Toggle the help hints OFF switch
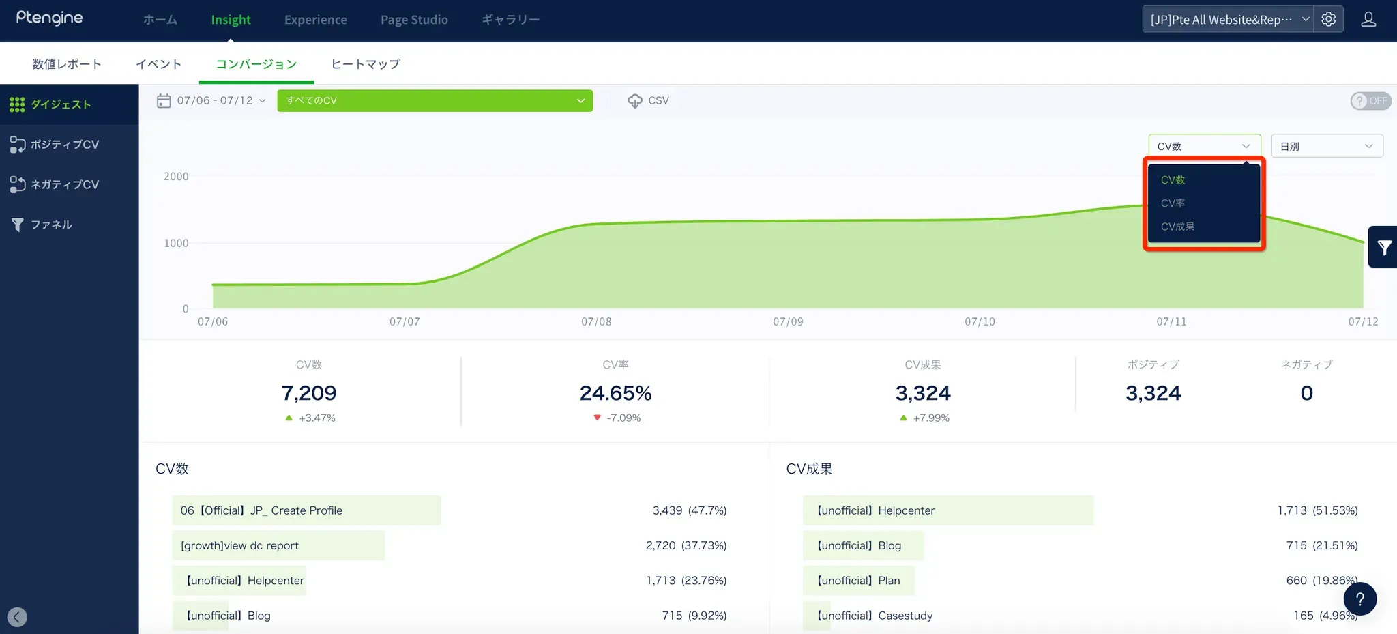Image resolution: width=1397 pixels, height=634 pixels. tap(1370, 101)
